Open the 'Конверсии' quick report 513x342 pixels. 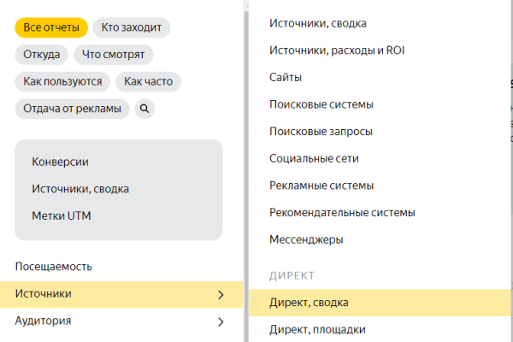pos(60,162)
